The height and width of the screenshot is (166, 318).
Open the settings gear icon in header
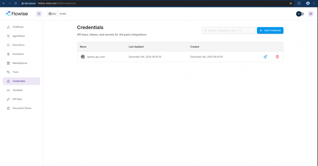coord(311,14)
